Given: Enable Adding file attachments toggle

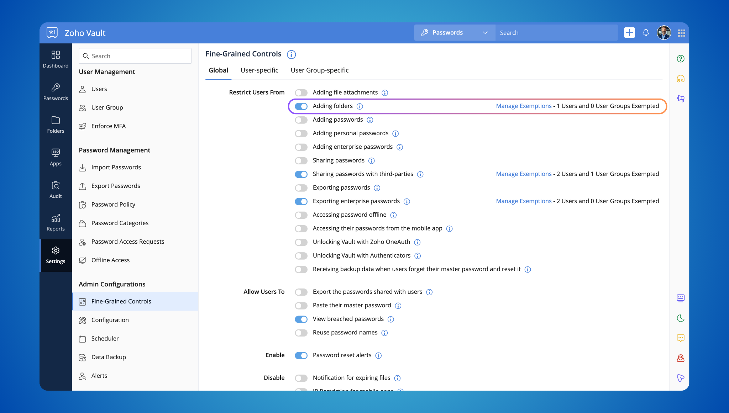Looking at the screenshot, I should [301, 93].
